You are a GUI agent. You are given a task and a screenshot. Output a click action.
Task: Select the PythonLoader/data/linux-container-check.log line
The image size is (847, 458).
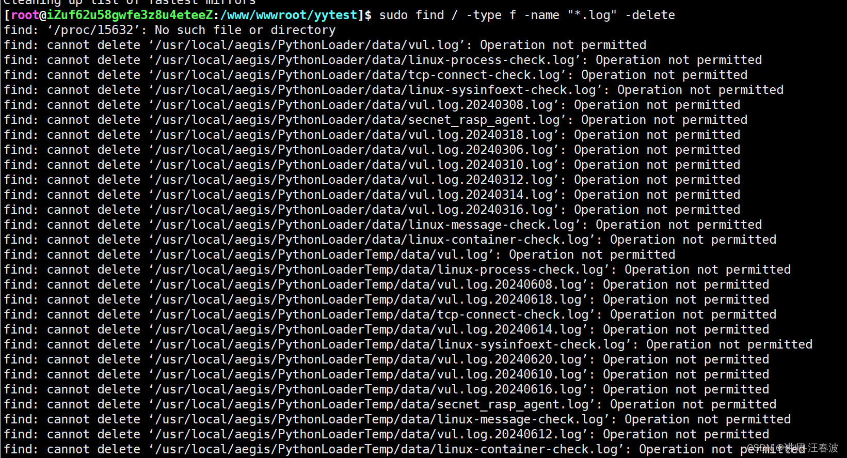390,240
